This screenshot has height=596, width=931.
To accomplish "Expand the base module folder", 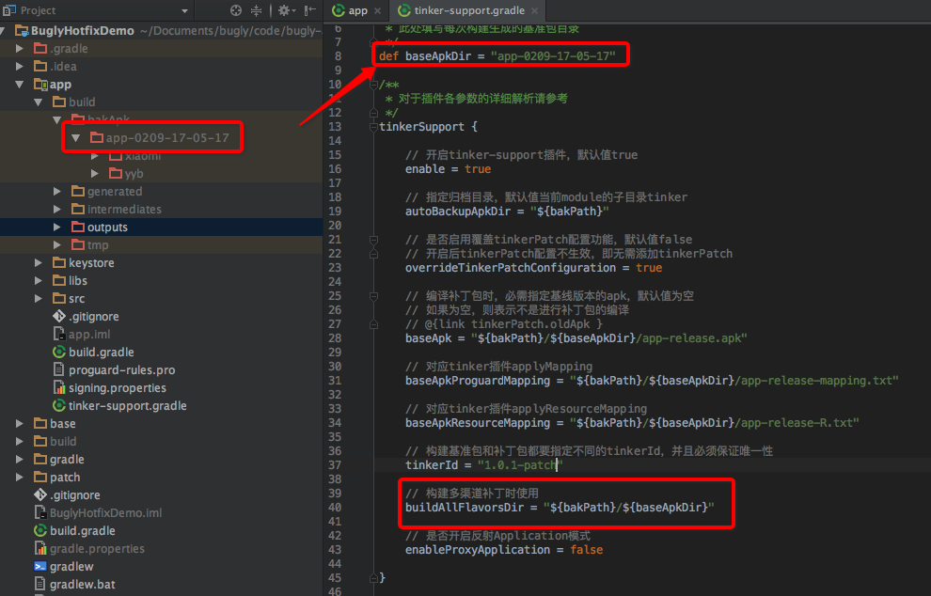I will 20,423.
